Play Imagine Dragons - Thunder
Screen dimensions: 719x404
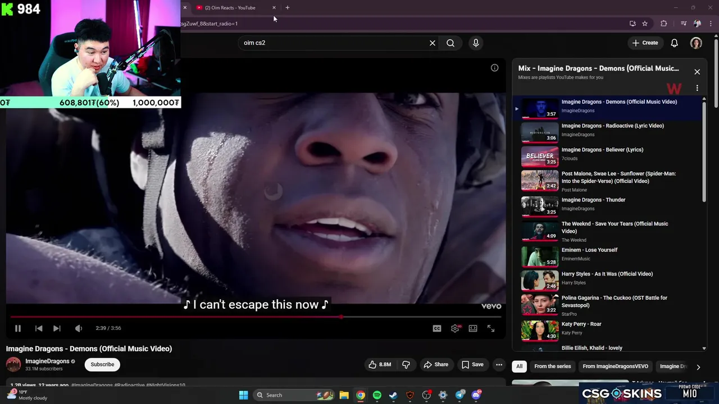click(607, 205)
